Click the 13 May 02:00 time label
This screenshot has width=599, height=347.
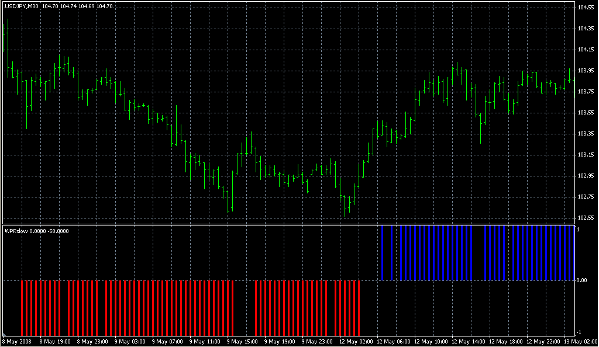pos(579,341)
